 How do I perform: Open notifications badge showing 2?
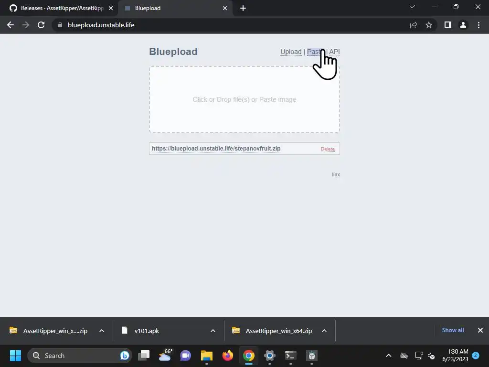coord(476,355)
